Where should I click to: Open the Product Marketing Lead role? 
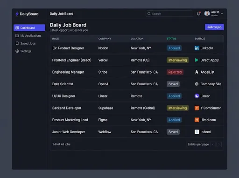[x=70, y=120]
